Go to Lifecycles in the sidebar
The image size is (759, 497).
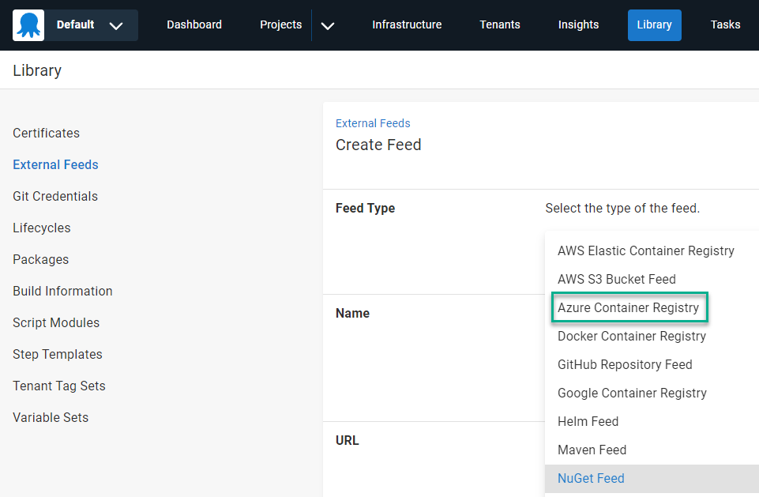click(41, 228)
